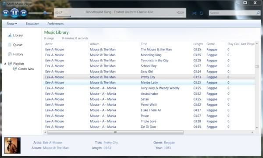Select the track 'Pretty City' row

click(x=149, y=77)
